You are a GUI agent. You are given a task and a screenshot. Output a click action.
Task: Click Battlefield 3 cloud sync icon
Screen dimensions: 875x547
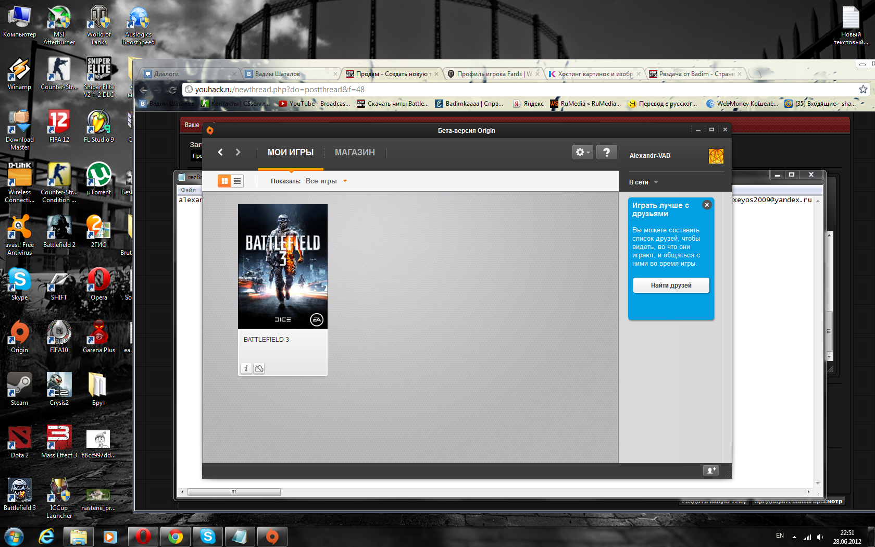click(x=259, y=368)
